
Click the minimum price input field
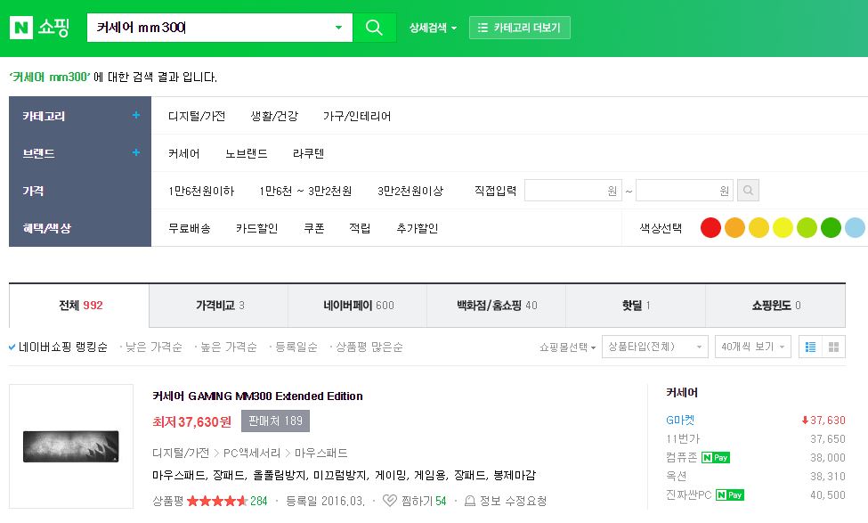tap(573, 191)
